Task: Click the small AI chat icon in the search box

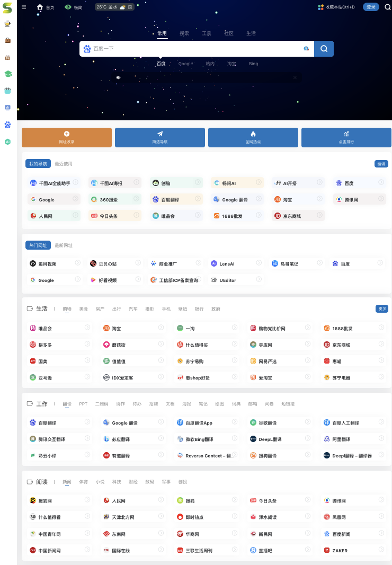Action: (x=306, y=49)
